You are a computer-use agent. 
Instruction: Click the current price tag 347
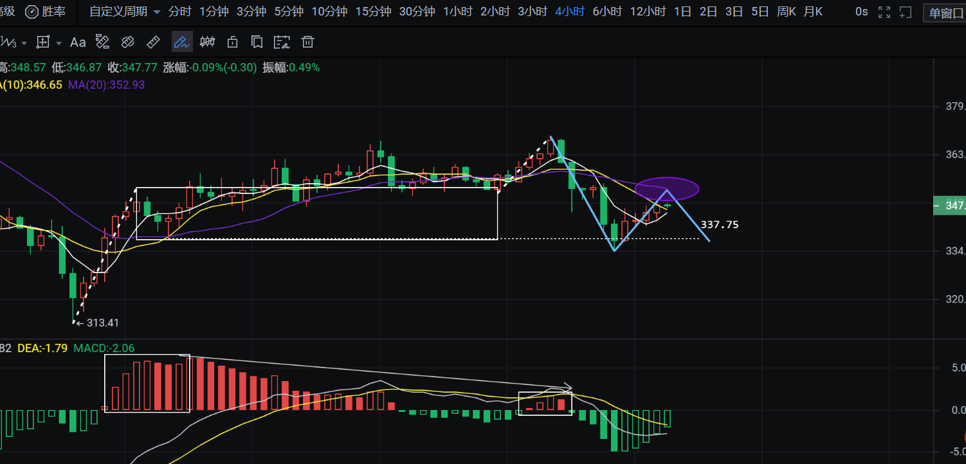pyautogui.click(x=949, y=206)
